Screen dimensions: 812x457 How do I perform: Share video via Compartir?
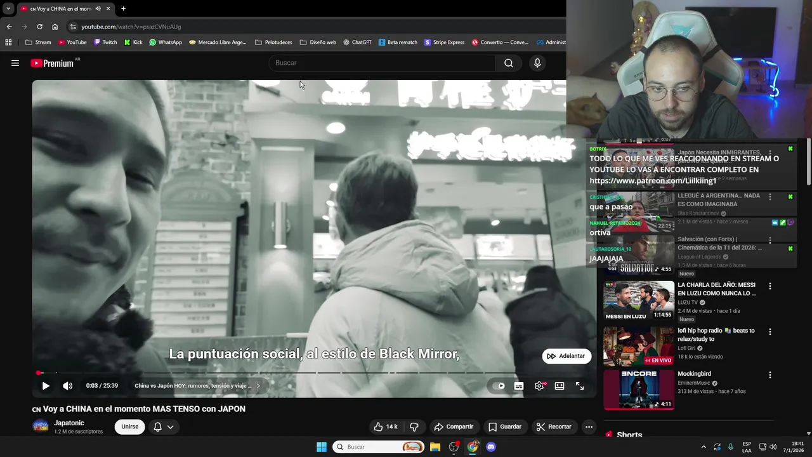pos(454,427)
